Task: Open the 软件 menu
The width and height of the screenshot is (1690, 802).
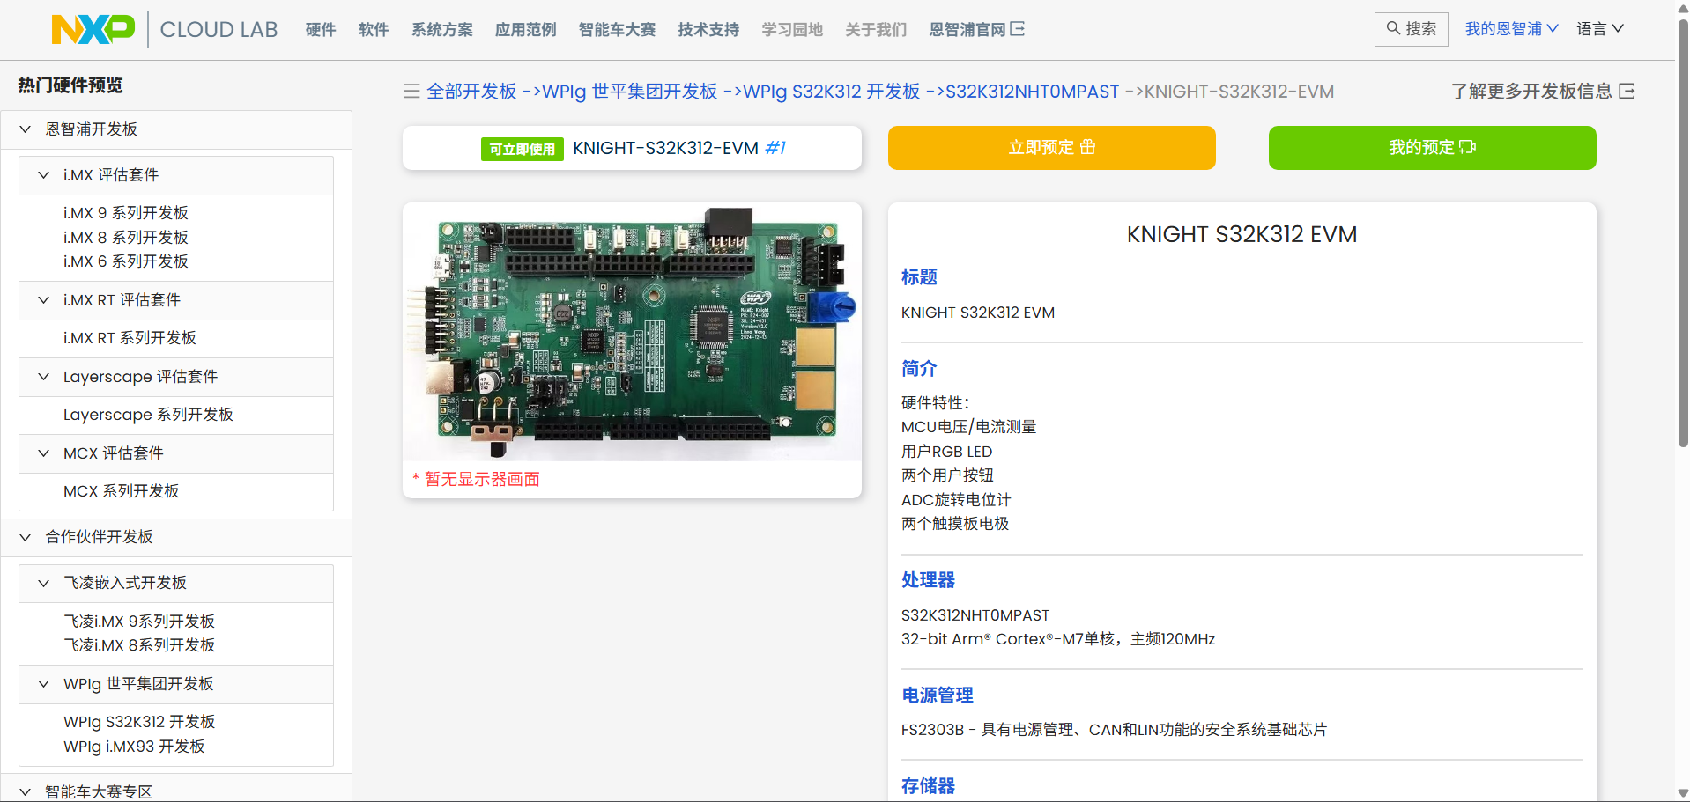Action: point(374,30)
